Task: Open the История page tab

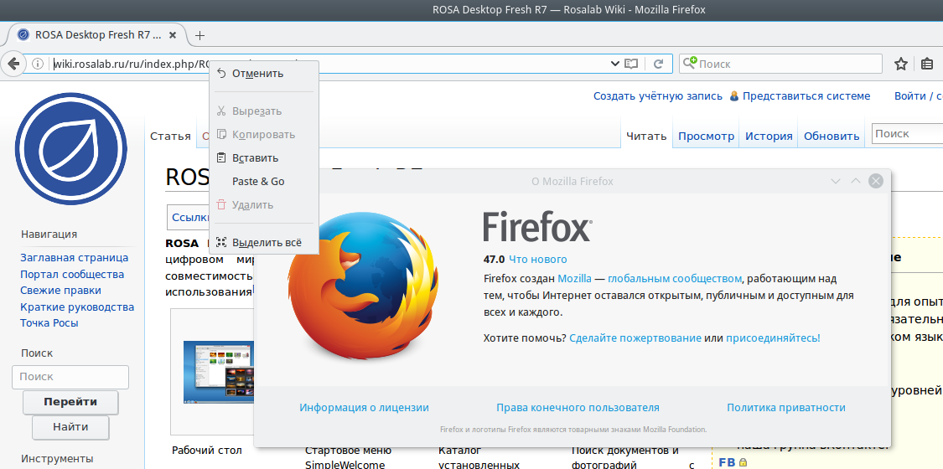Action: (769, 136)
